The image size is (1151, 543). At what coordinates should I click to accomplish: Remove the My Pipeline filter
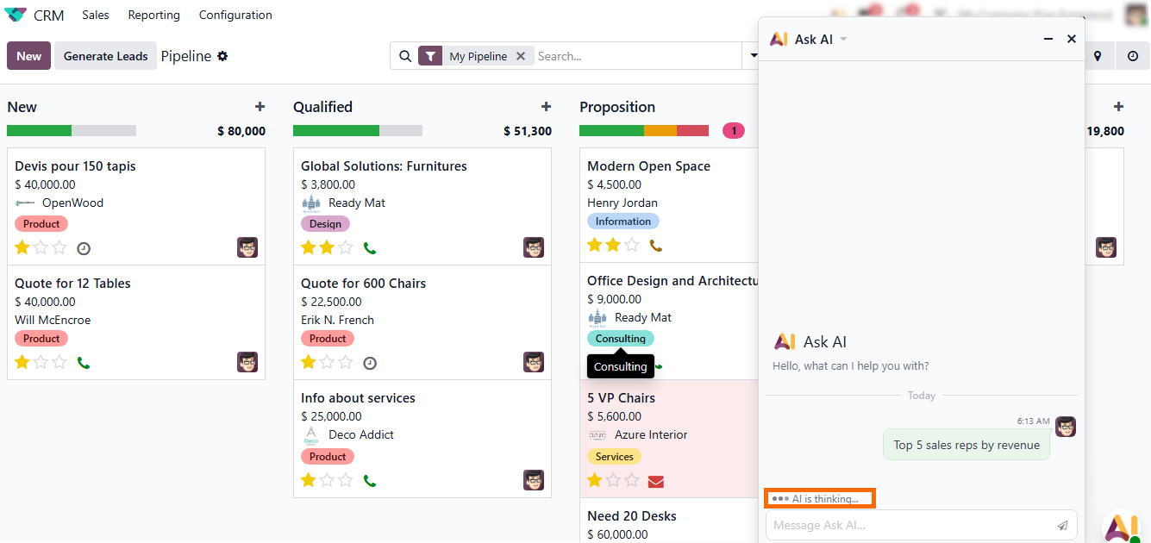pos(521,56)
